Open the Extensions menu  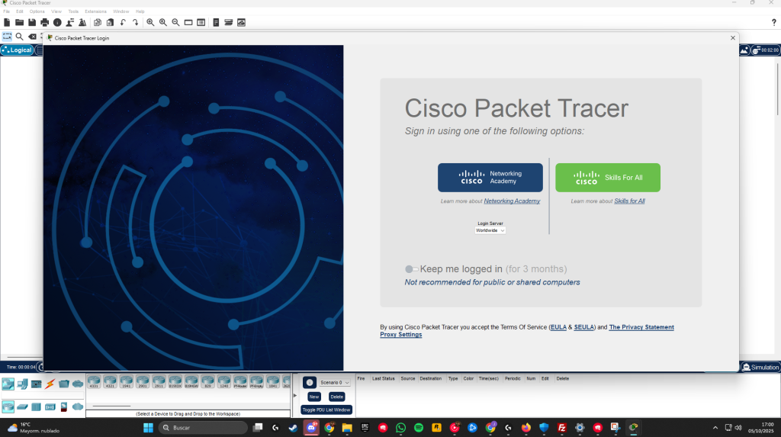(x=95, y=11)
